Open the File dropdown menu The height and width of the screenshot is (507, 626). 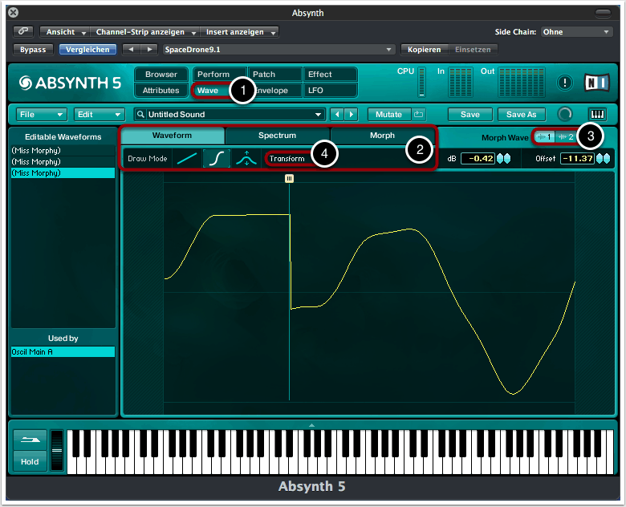[x=40, y=115]
